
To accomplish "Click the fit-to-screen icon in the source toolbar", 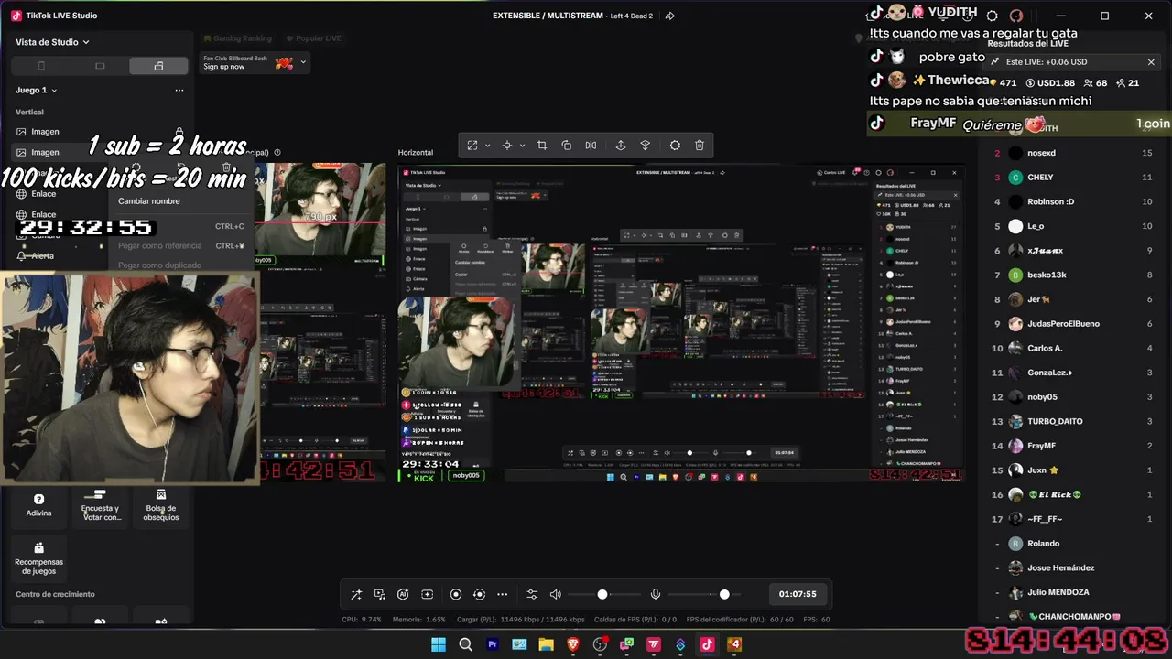I will (x=472, y=146).
